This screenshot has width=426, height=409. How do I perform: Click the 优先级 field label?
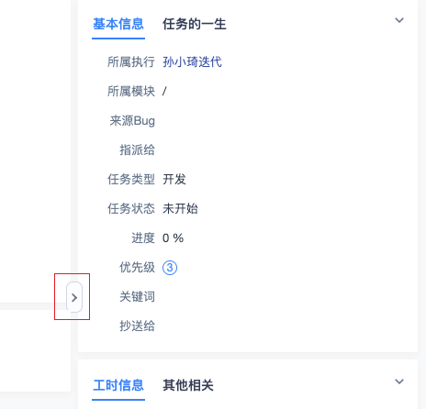coord(137,268)
